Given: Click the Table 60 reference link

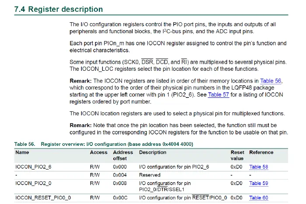Looking at the screenshot, I should coord(258,198).
